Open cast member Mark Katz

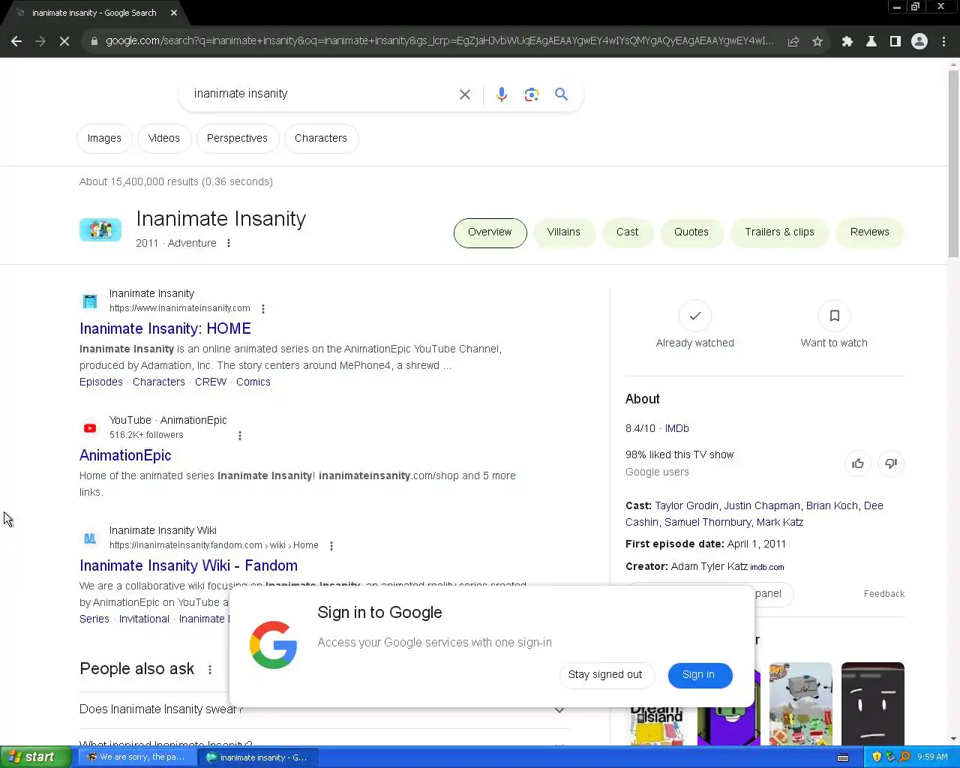[x=780, y=523]
